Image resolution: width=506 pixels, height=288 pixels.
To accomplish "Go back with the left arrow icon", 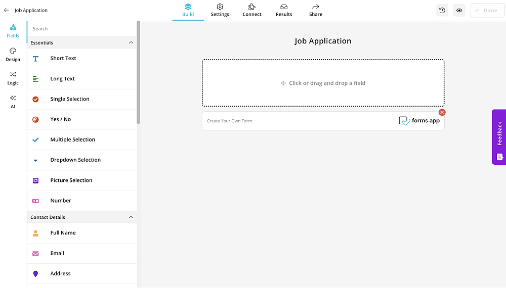I will 6,10.
